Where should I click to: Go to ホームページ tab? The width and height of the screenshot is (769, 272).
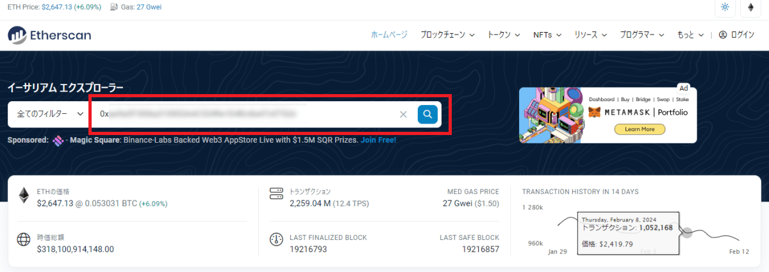click(389, 35)
